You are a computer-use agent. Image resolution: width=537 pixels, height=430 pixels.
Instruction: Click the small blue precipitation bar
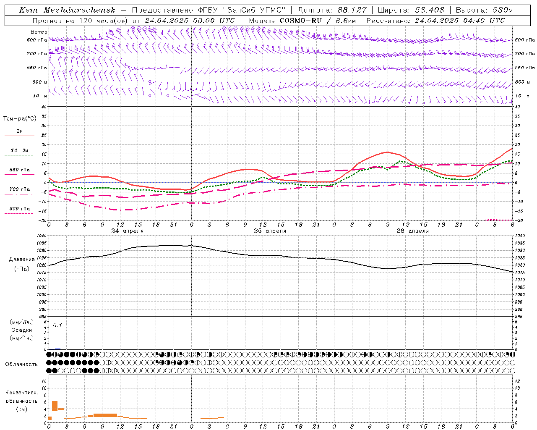tap(57, 349)
